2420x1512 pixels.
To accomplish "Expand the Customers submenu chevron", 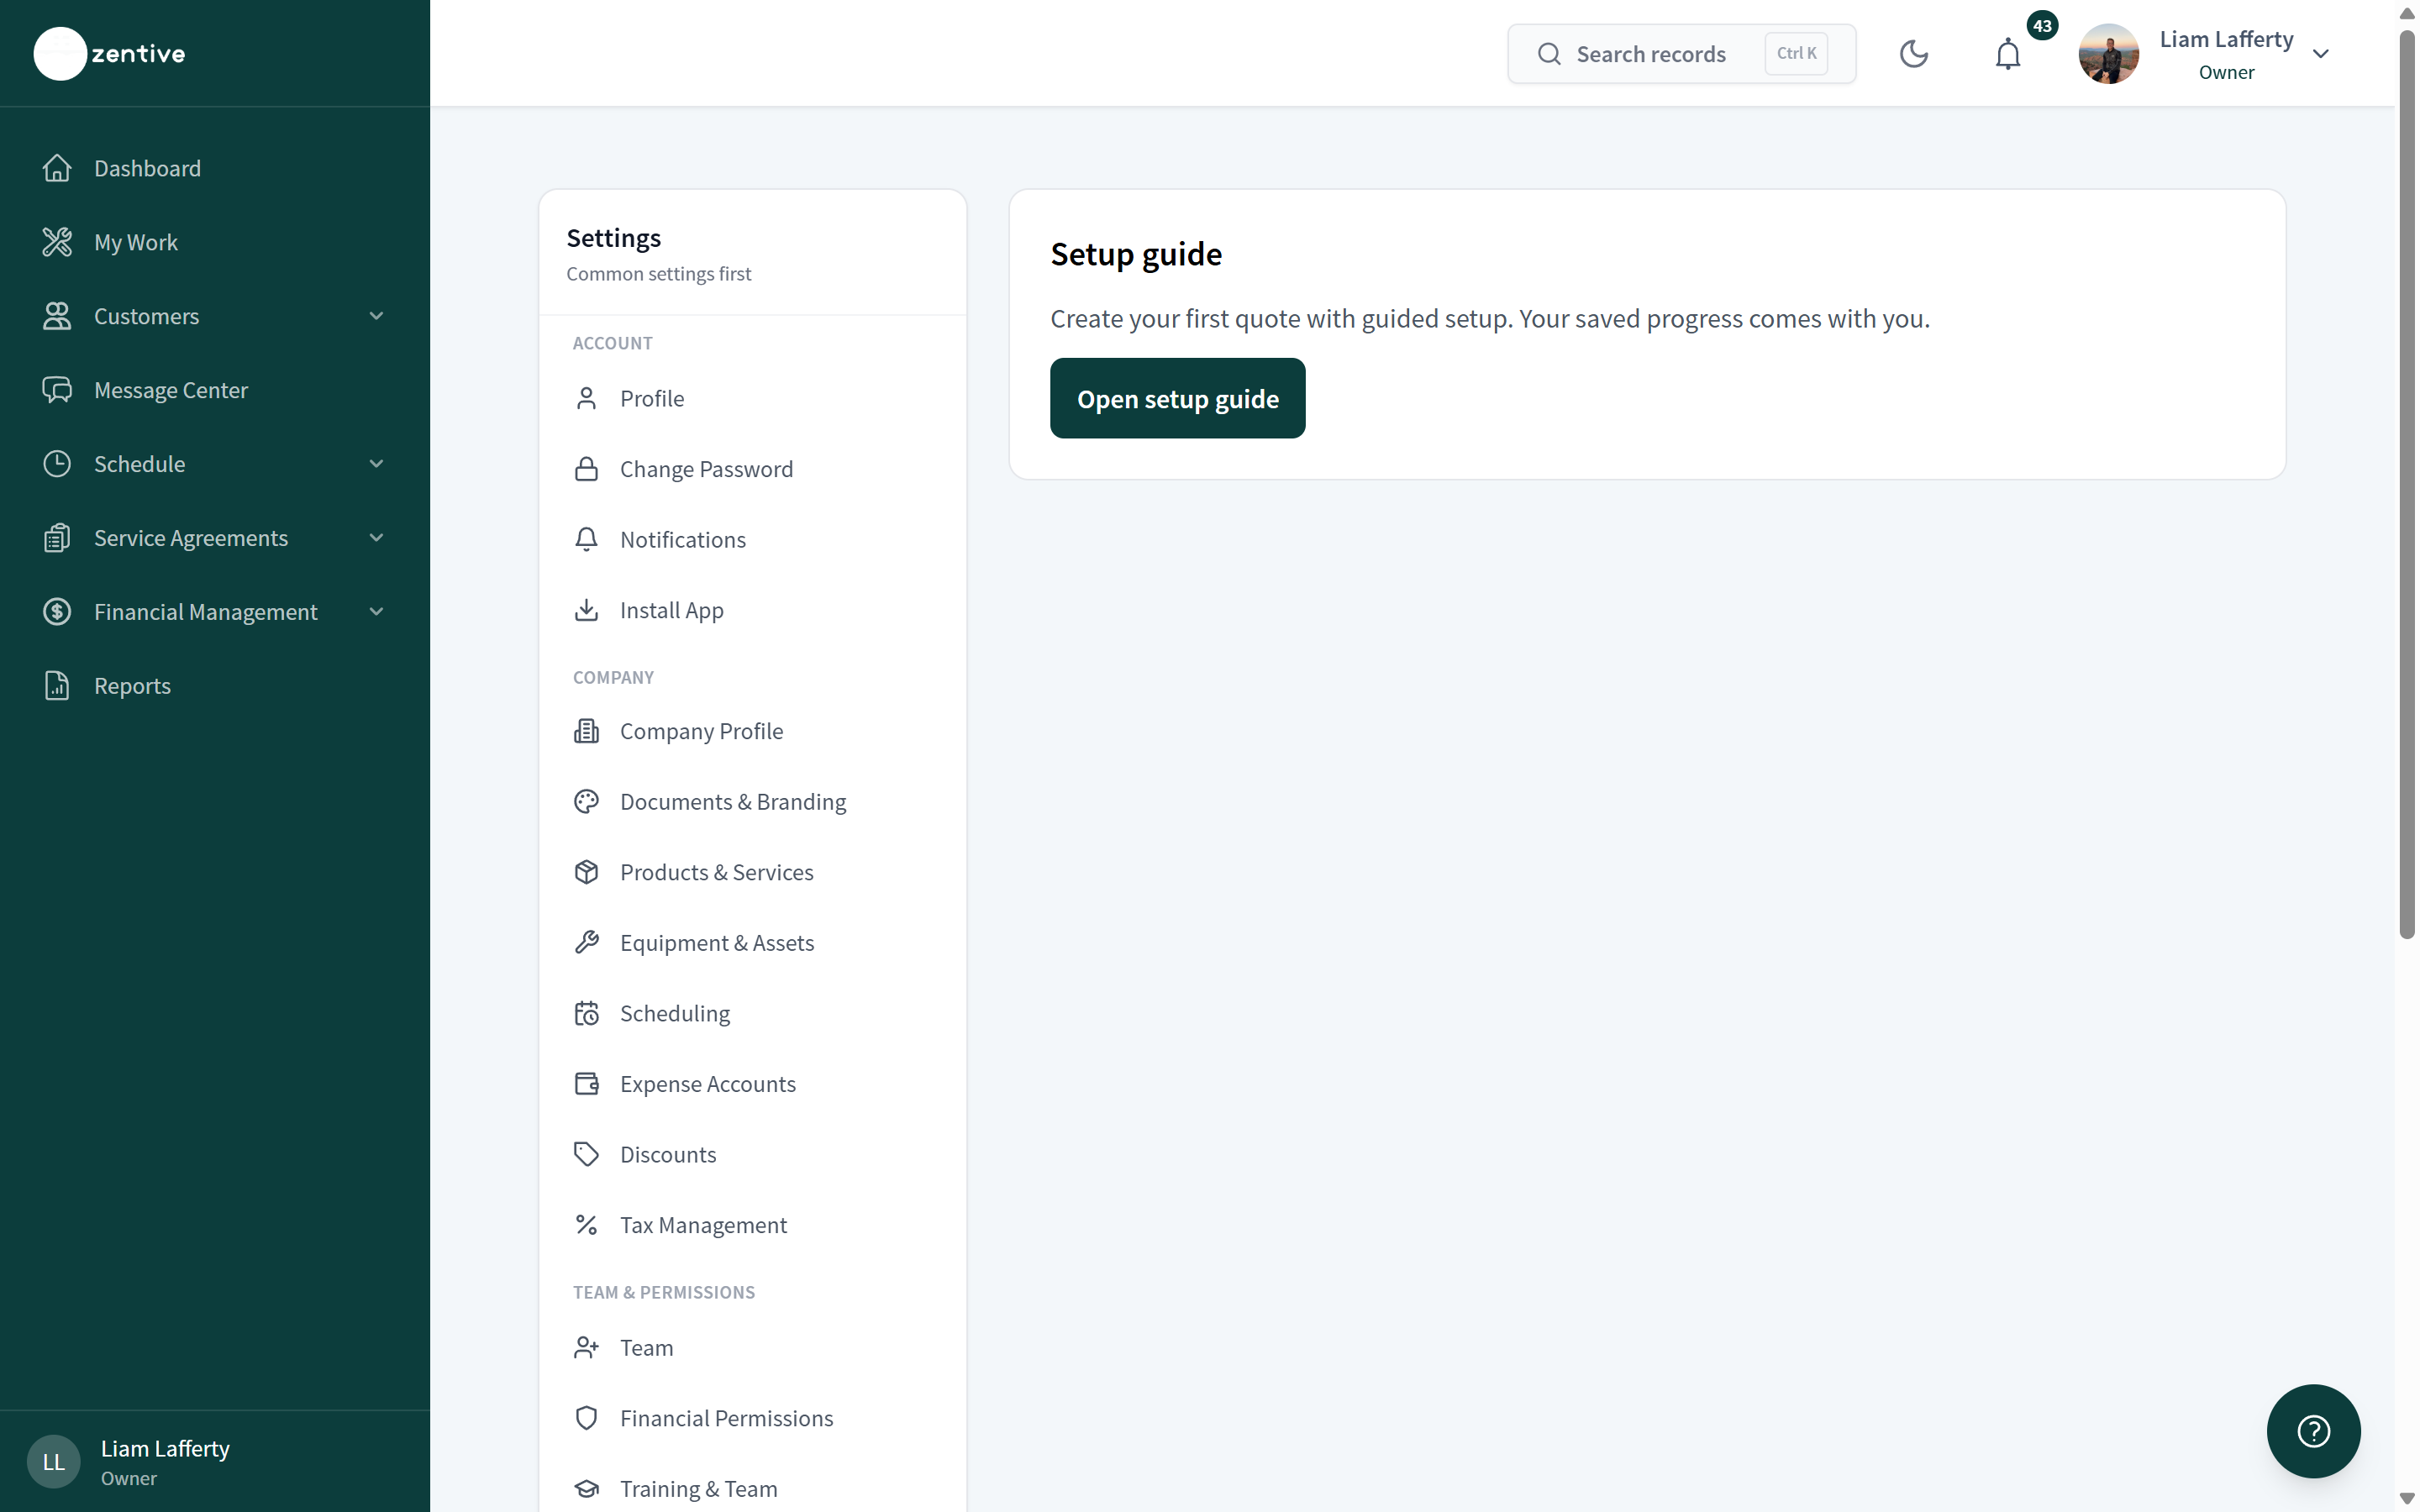I will click(x=377, y=316).
